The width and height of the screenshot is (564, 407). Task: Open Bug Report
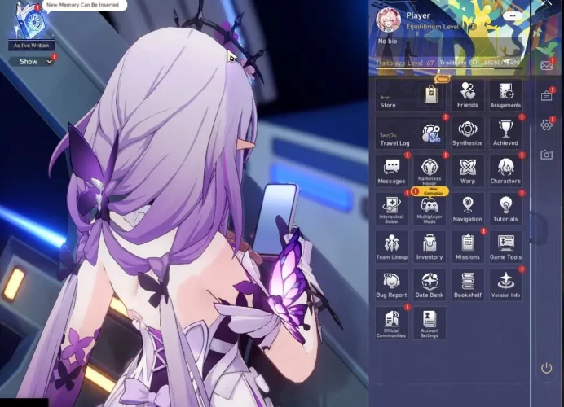coord(391,285)
